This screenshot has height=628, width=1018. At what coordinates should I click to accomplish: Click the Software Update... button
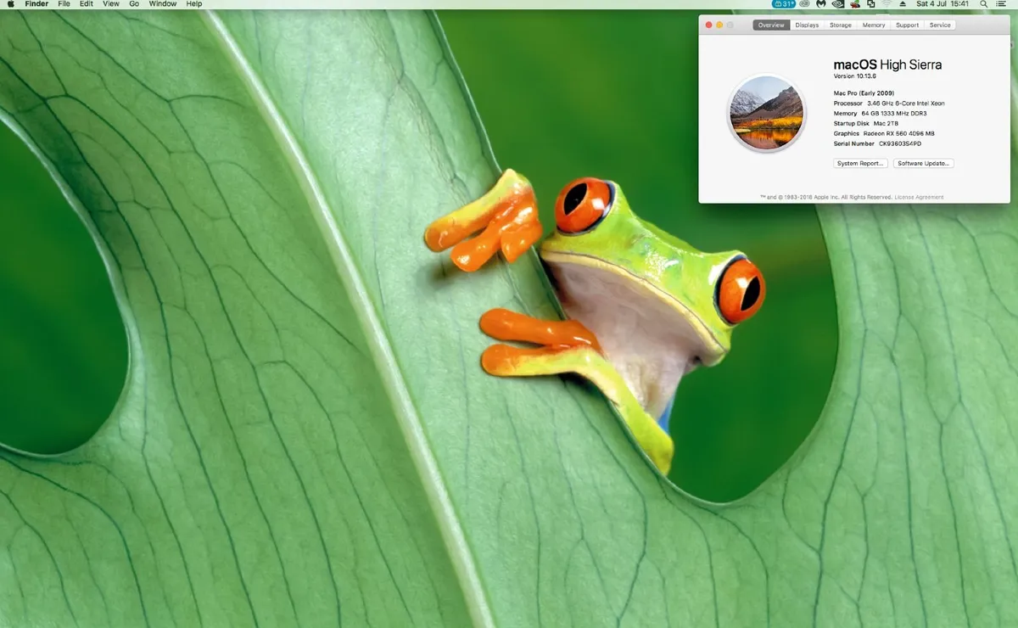tap(923, 163)
